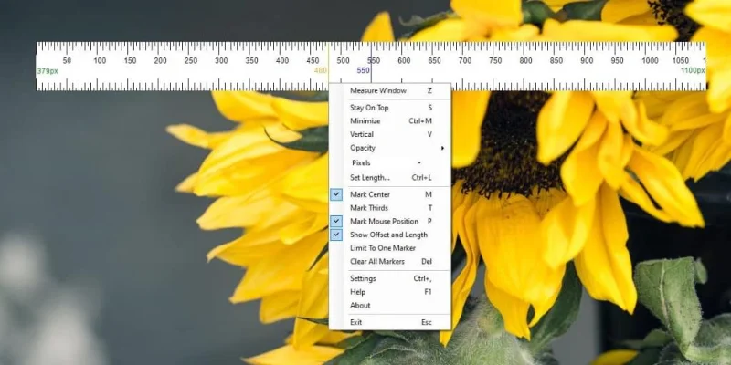This screenshot has width=731, height=365.
Task: Uncheck the Mark Center checkmark
Action: (336, 194)
